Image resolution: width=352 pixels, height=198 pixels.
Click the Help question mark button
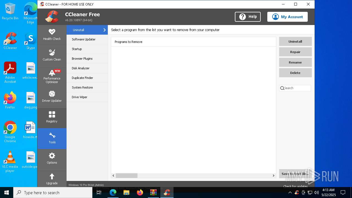tap(248, 17)
